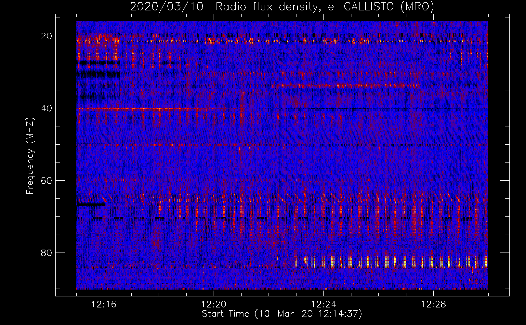Viewport: 526px width, 325px height.
Task: Click the 40 frequency tick label
Action: tap(47, 108)
